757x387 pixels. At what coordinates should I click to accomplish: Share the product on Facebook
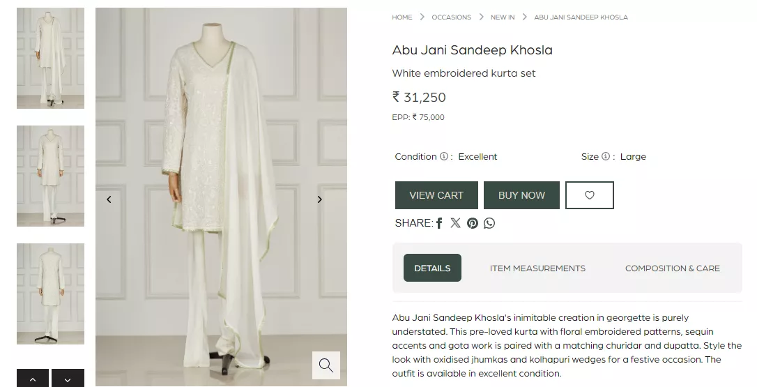tap(439, 223)
